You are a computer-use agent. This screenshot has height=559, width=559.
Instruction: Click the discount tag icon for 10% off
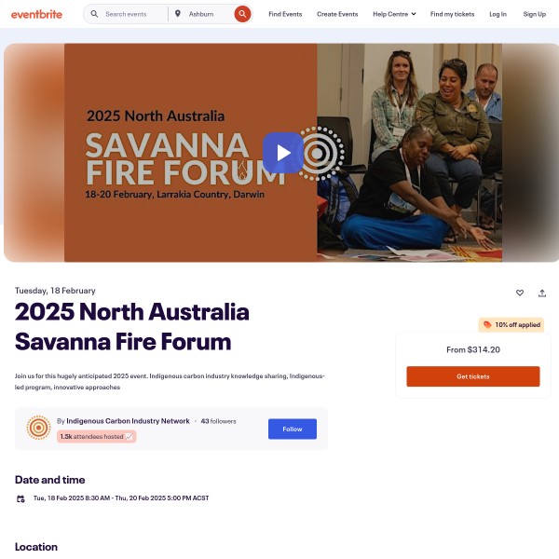click(x=487, y=325)
